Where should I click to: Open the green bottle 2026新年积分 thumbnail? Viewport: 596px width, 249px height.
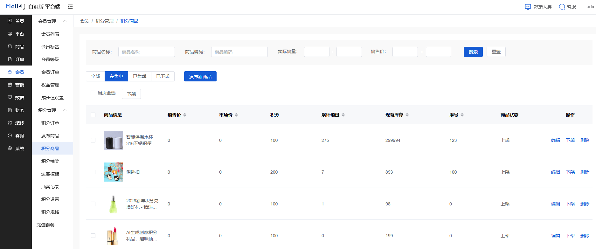[x=114, y=204]
